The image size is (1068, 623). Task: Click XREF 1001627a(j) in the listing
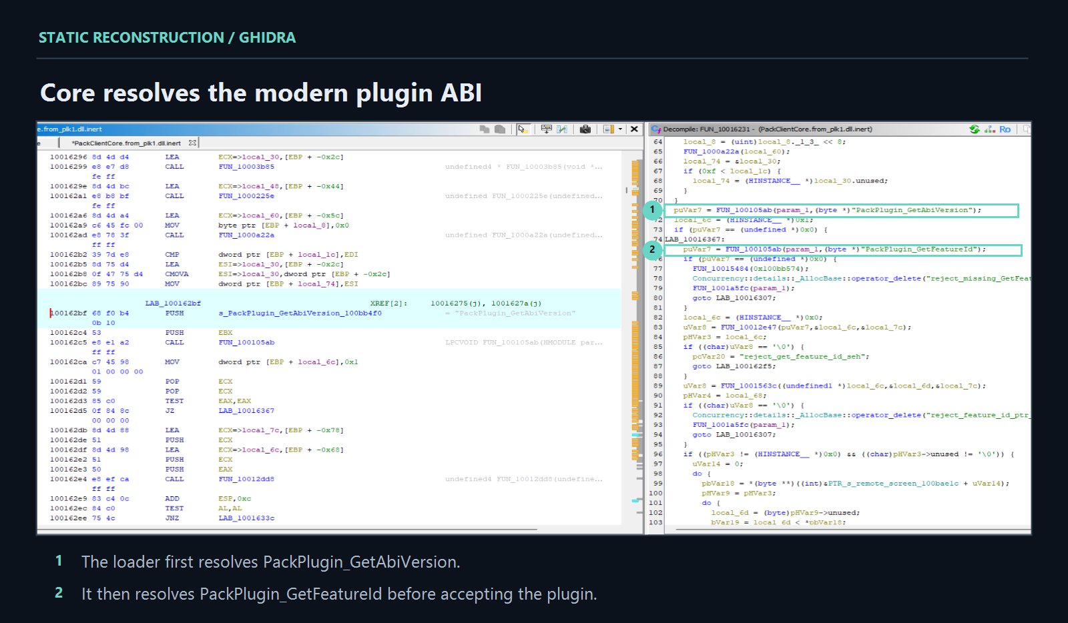pyautogui.click(x=517, y=303)
